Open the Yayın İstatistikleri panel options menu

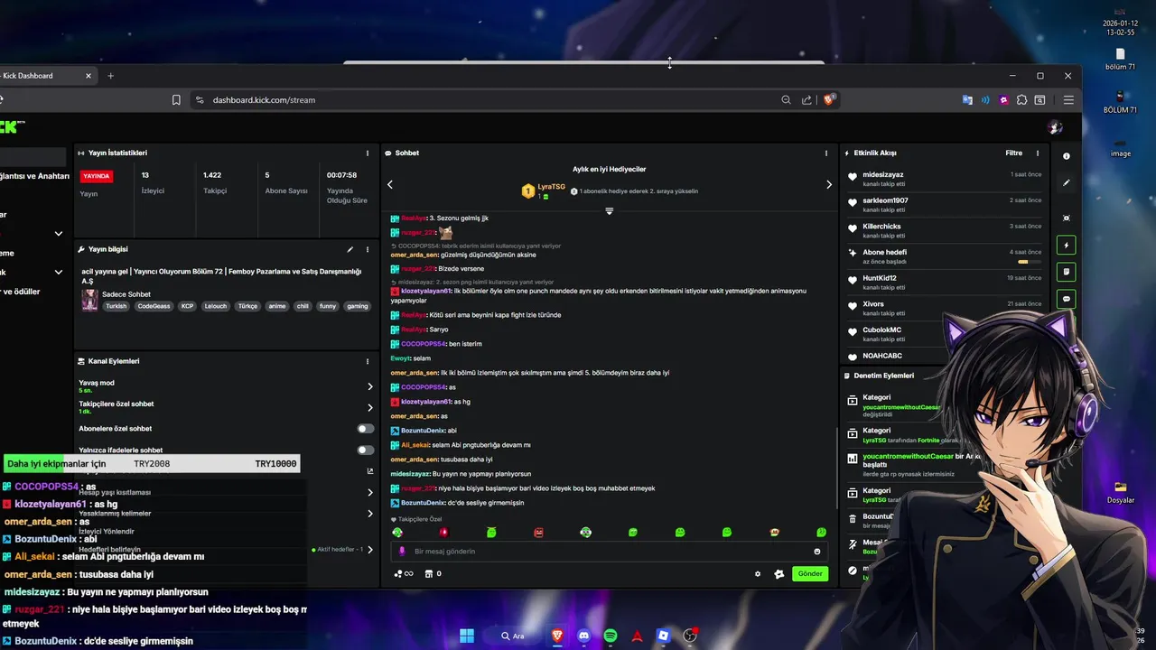click(x=368, y=153)
